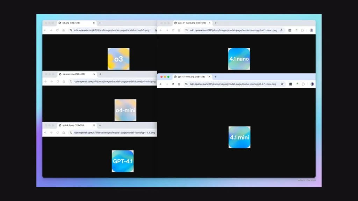Select the o3.png (128×128) tab
The width and height of the screenshot is (358, 201).
76,23
